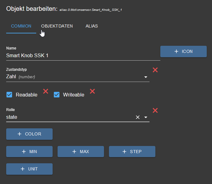
Task: Add a STEP value
Action: [x=132, y=152]
